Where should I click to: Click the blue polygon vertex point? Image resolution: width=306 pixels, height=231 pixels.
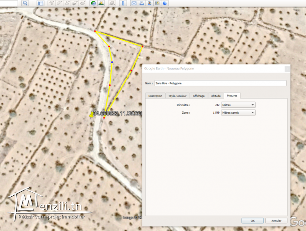pos(112,62)
